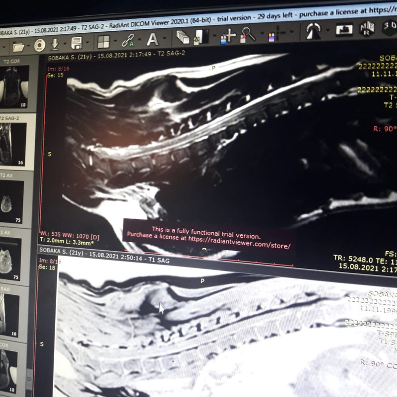Expand the zoom tool dropdown arrow
This screenshot has height=397, width=397.
(x=262, y=33)
